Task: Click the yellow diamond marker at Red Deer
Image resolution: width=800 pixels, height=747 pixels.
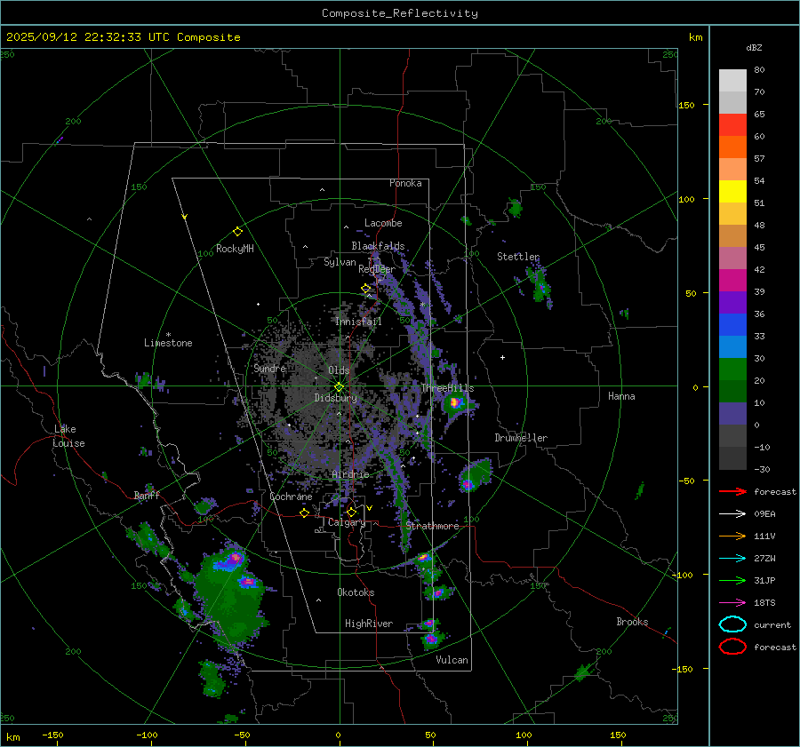Action: click(366, 289)
